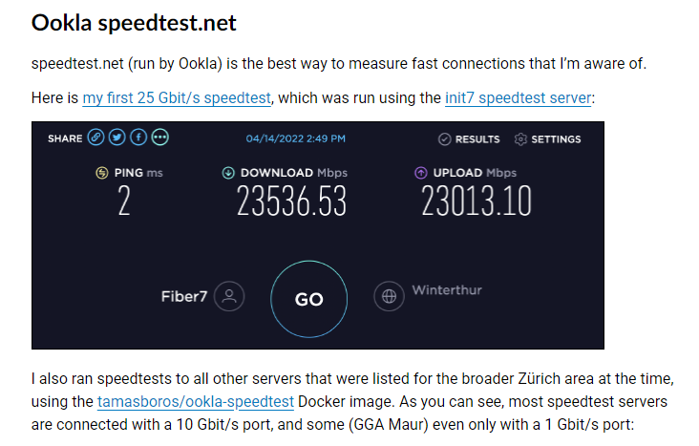699x446 pixels.
Task: Follow the init7 speedtest server link
Action: click(519, 98)
